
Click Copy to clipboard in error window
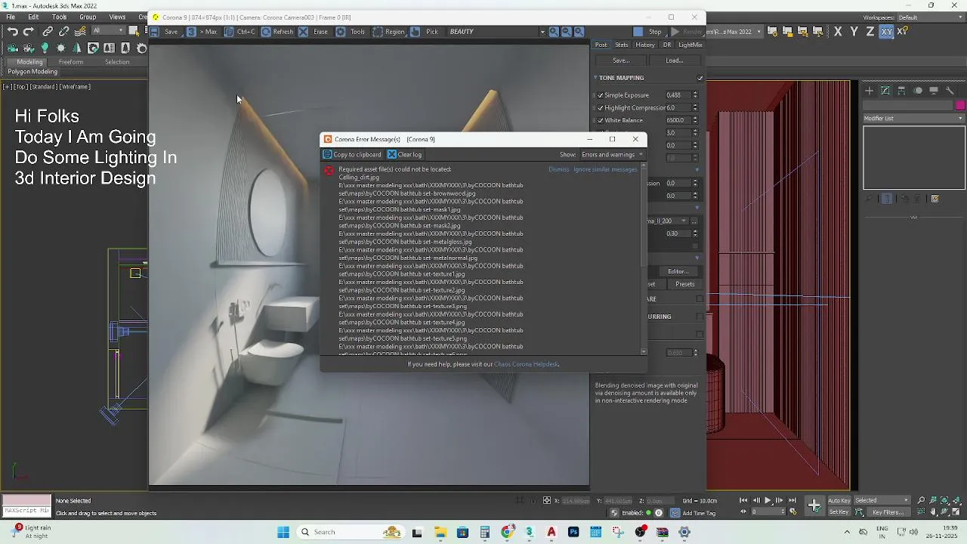click(x=352, y=154)
